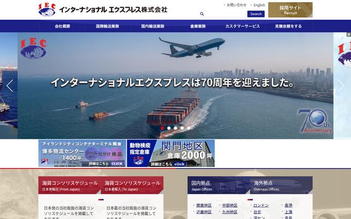Click the slide headline 70周年を迎えました
The image size is (351, 219).
(172, 83)
